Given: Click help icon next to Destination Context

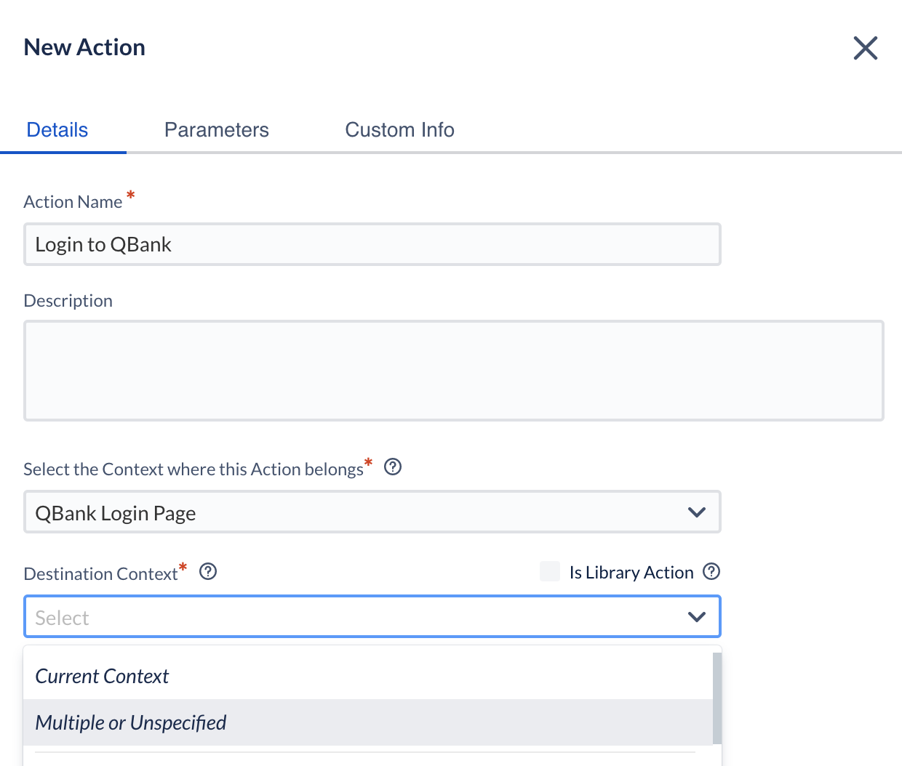Looking at the screenshot, I should (208, 572).
